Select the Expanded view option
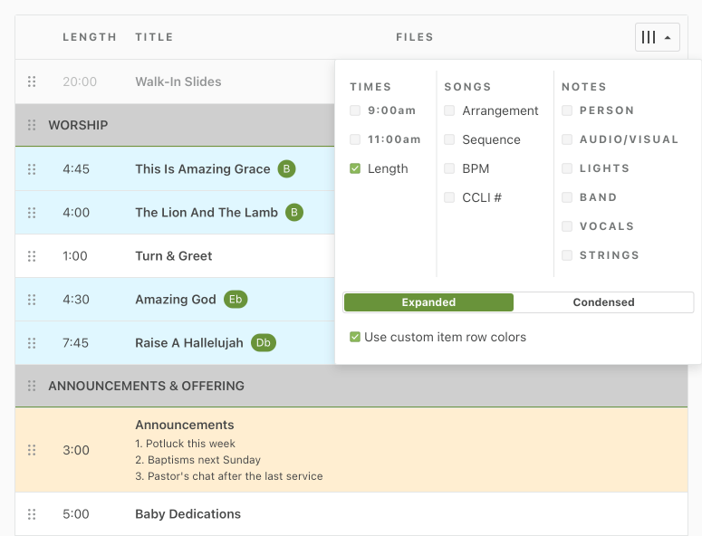The image size is (702, 536). (428, 302)
